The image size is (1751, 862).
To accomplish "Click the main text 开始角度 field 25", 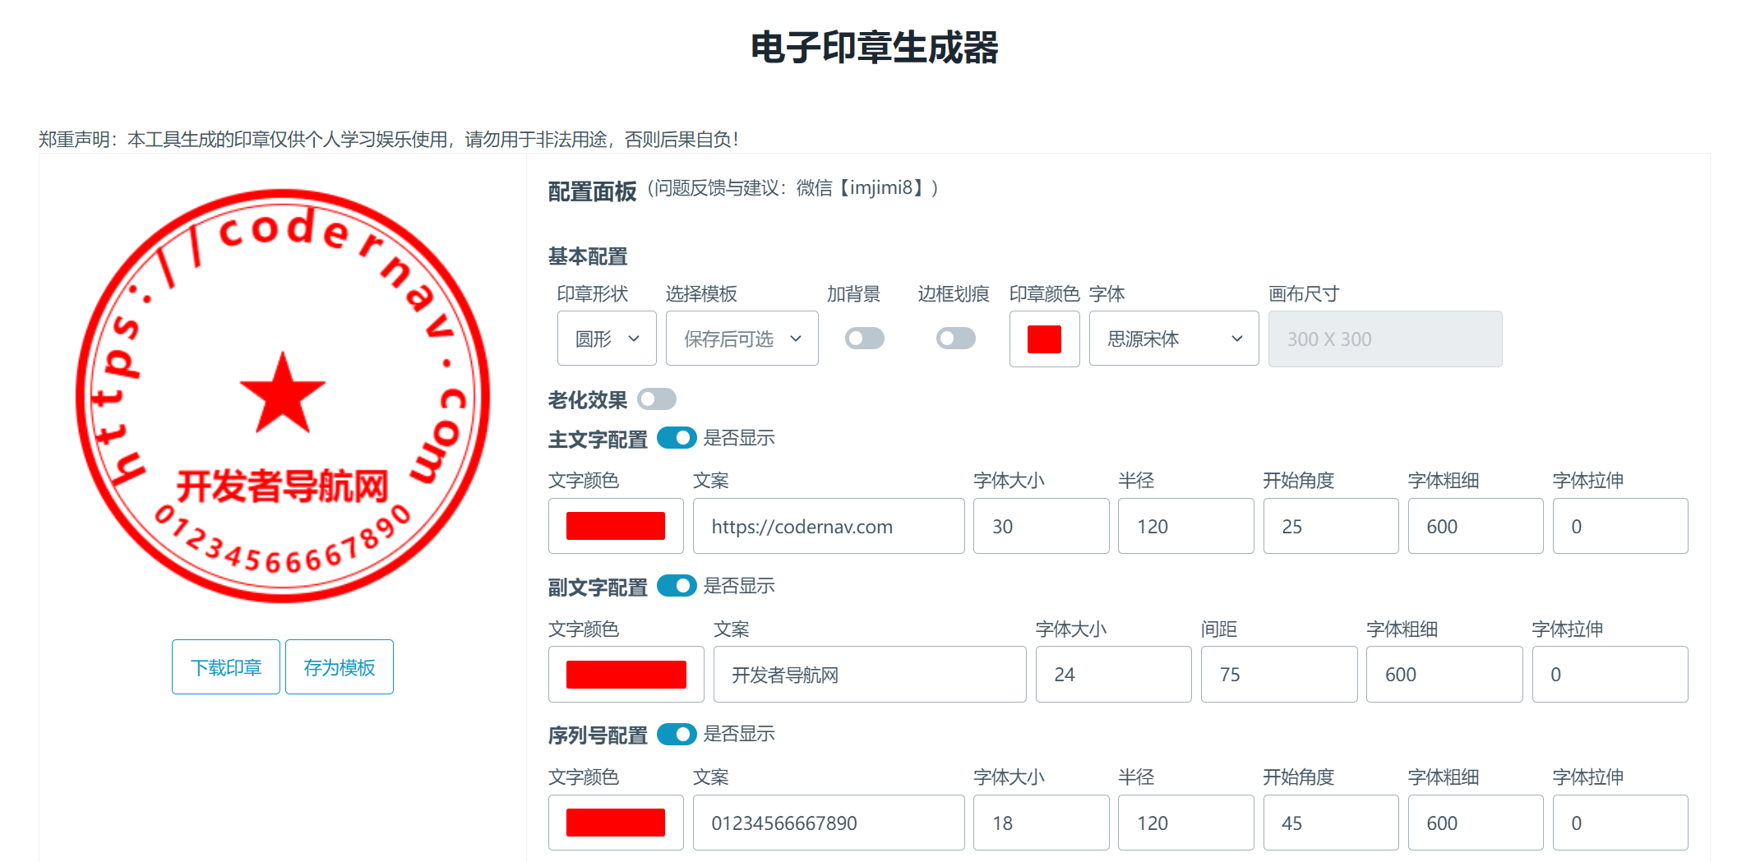I will [1331, 526].
